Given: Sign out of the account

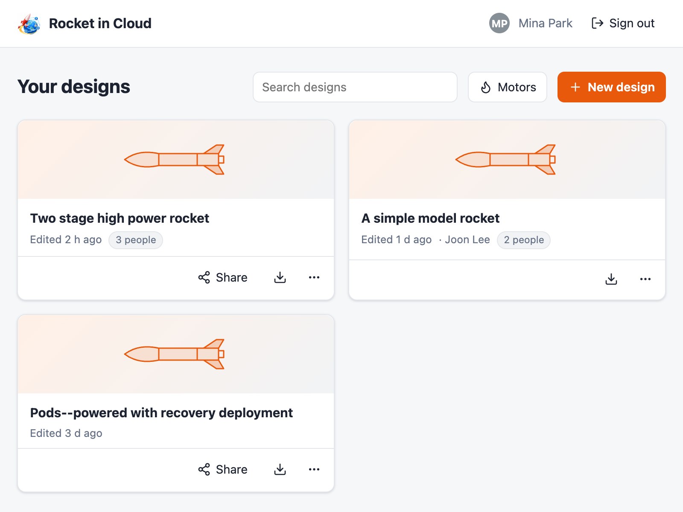Looking at the screenshot, I should tap(623, 23).
